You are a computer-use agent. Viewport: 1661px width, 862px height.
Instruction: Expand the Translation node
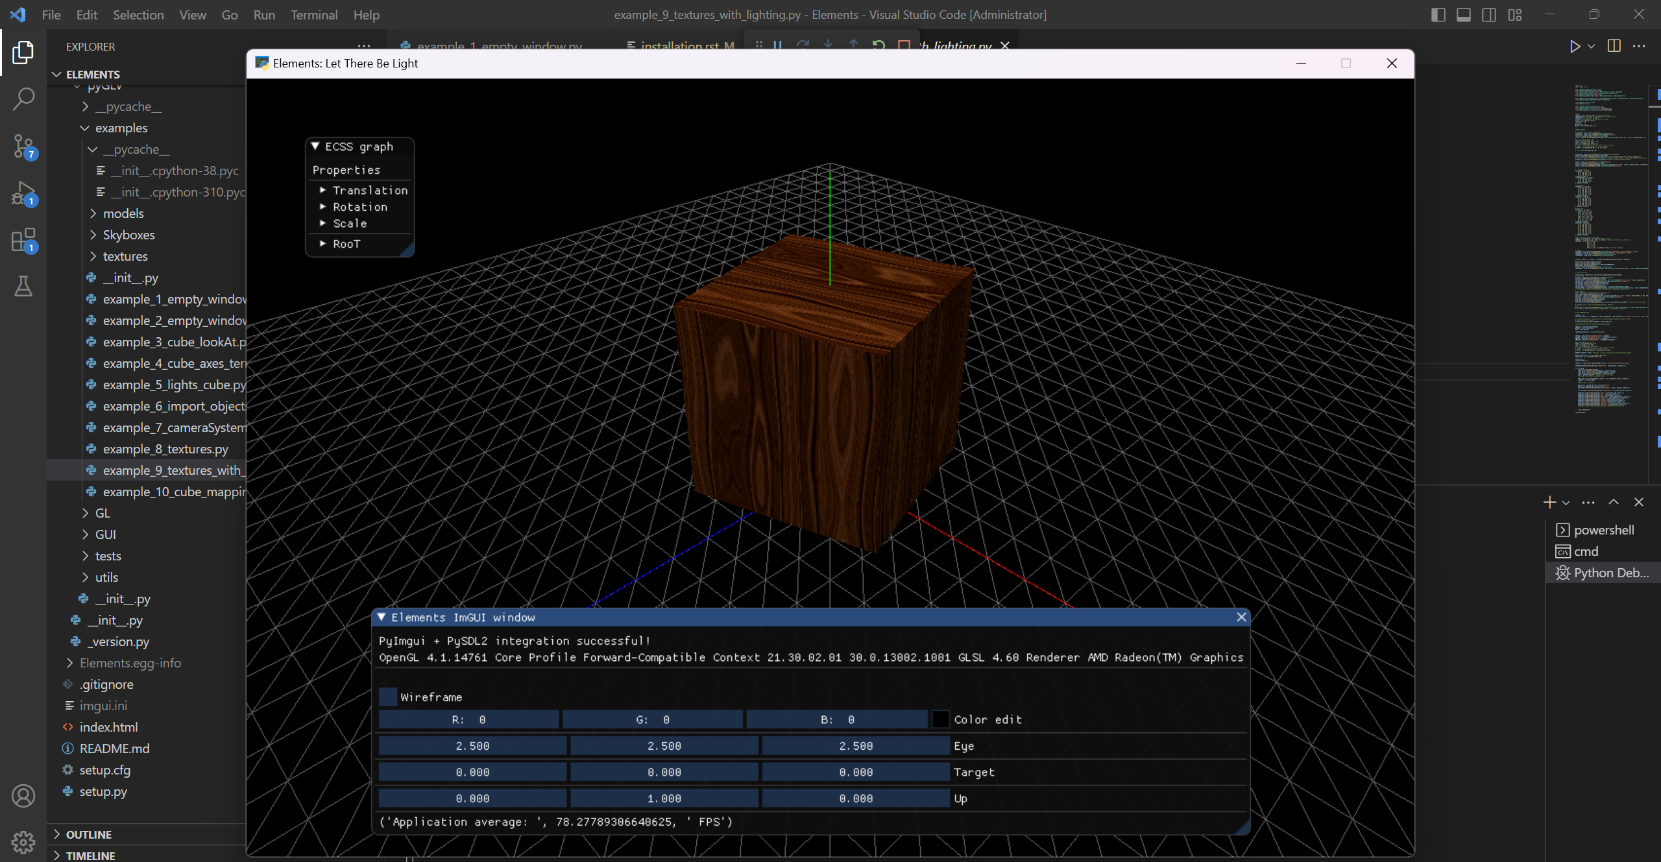[x=322, y=190]
